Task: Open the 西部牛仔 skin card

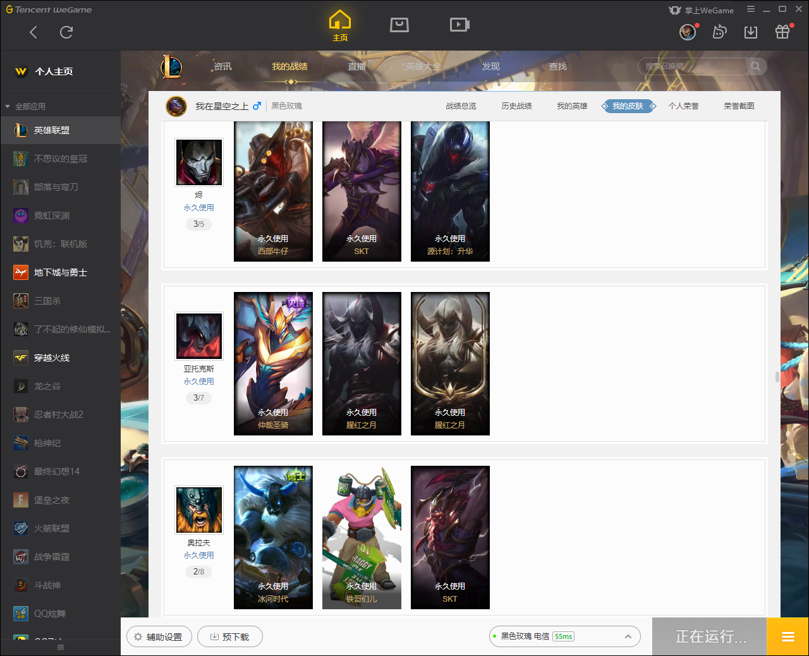Action: 273,191
